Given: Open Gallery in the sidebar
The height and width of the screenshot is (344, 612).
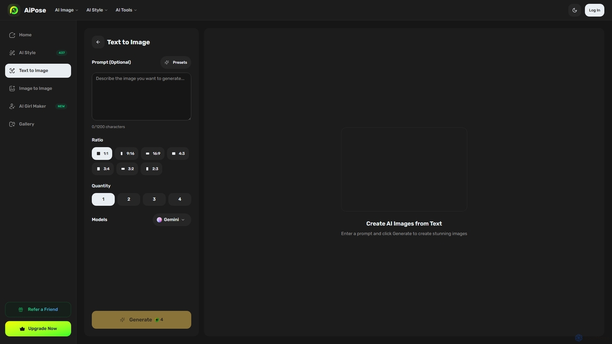Looking at the screenshot, I should [38, 124].
